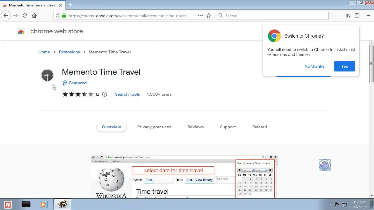Dismiss popup with No thanks

[x=314, y=66]
